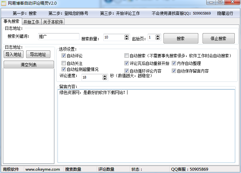Viewport: 241px width, 173px height.
Task: Focus the 搜索关键词 input field
Action: tap(59, 37)
